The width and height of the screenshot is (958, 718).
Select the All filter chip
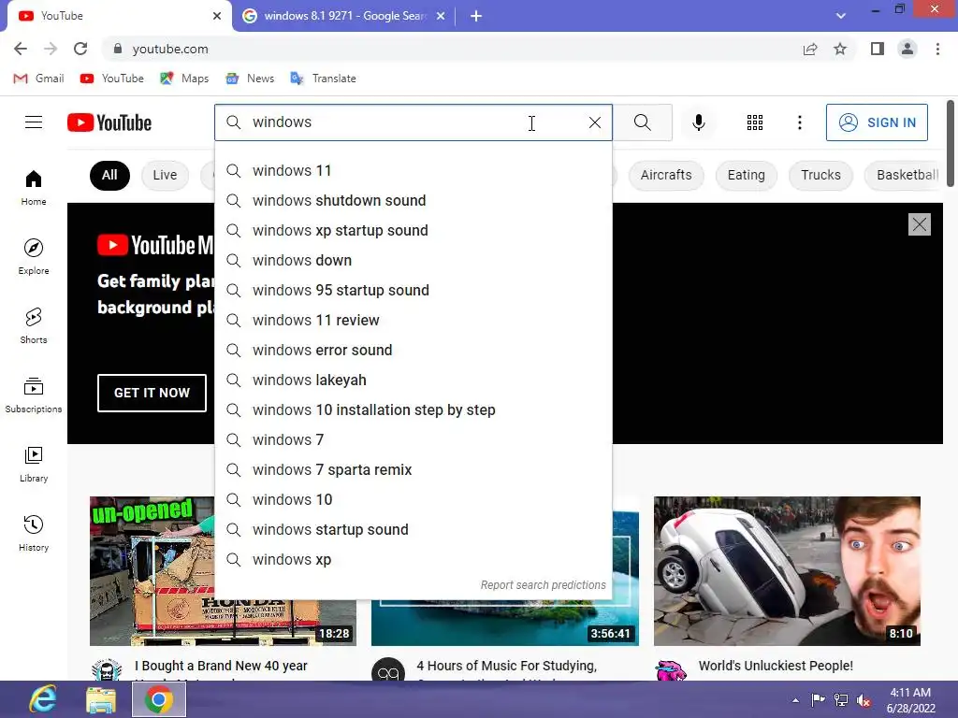(x=109, y=175)
